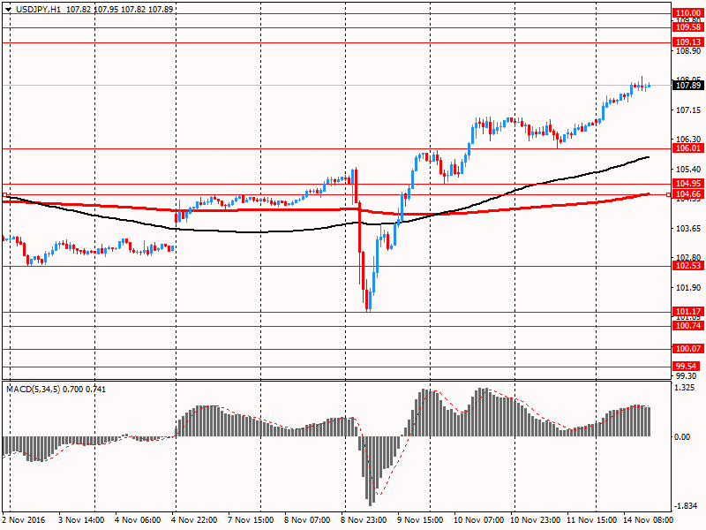The image size is (706, 530).
Task: Click the 10 Nov 07:00 time label
Action: [478, 520]
